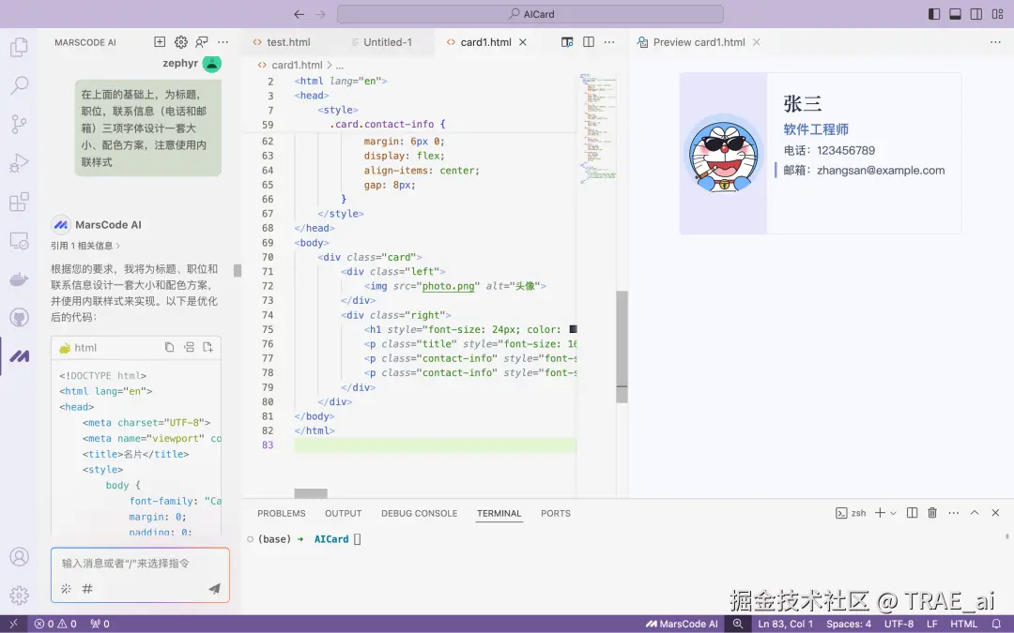Screen dimensions: 1014x633
Task: Open the MarsCode AI feedback icon
Action: (202, 42)
